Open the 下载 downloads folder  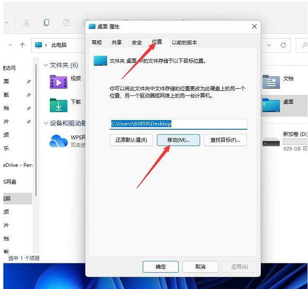point(59,105)
